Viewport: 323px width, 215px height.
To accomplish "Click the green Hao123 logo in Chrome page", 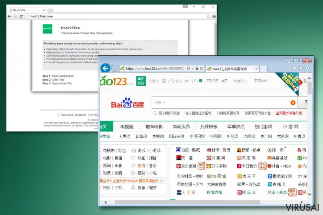I will click(x=47, y=29).
